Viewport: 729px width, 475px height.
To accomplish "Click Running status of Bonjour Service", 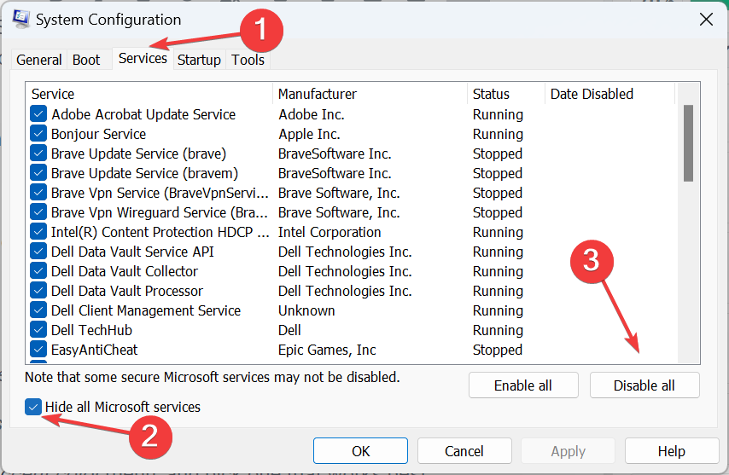I will point(498,134).
